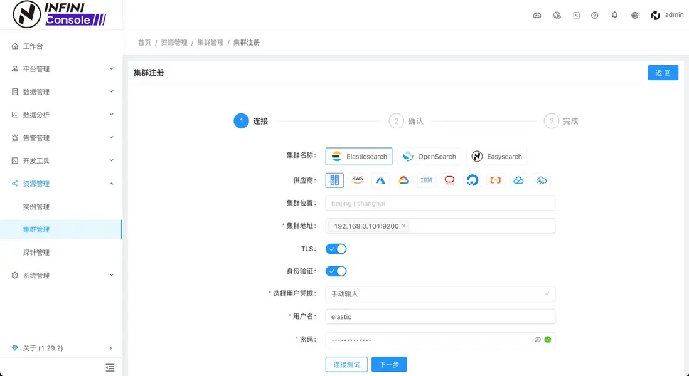Viewport: 689px width, 376px height.
Task: Click the 密码 password field
Action: 441,340
